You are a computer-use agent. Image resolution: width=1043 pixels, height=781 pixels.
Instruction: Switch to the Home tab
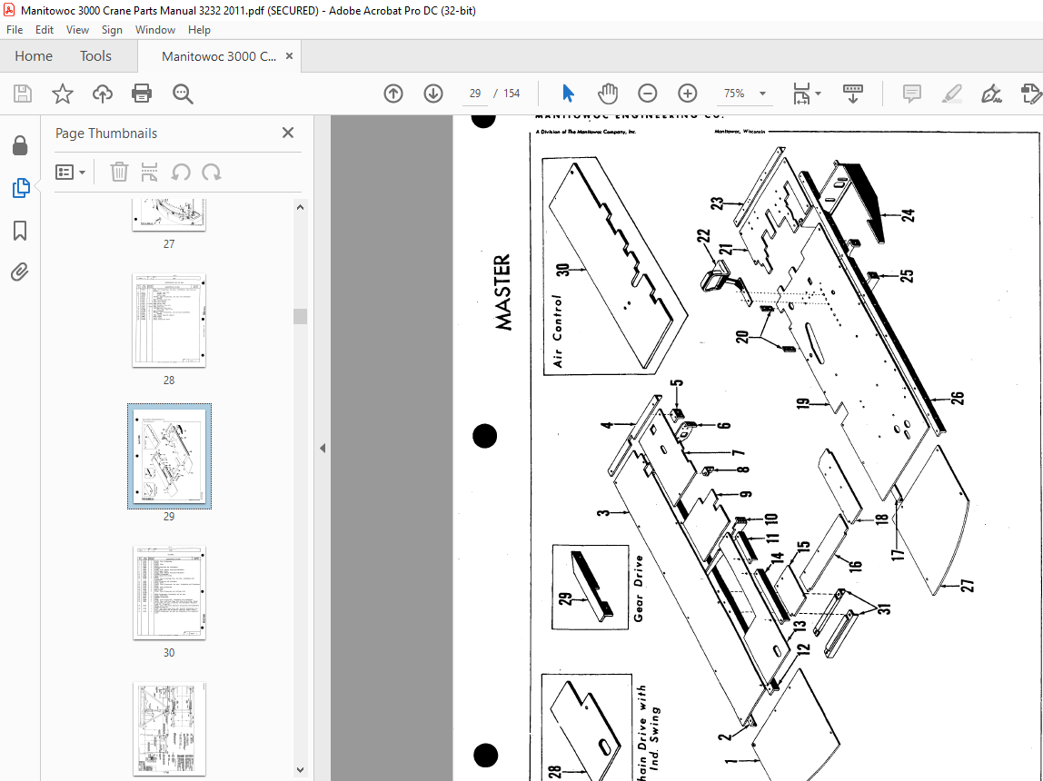(x=34, y=55)
